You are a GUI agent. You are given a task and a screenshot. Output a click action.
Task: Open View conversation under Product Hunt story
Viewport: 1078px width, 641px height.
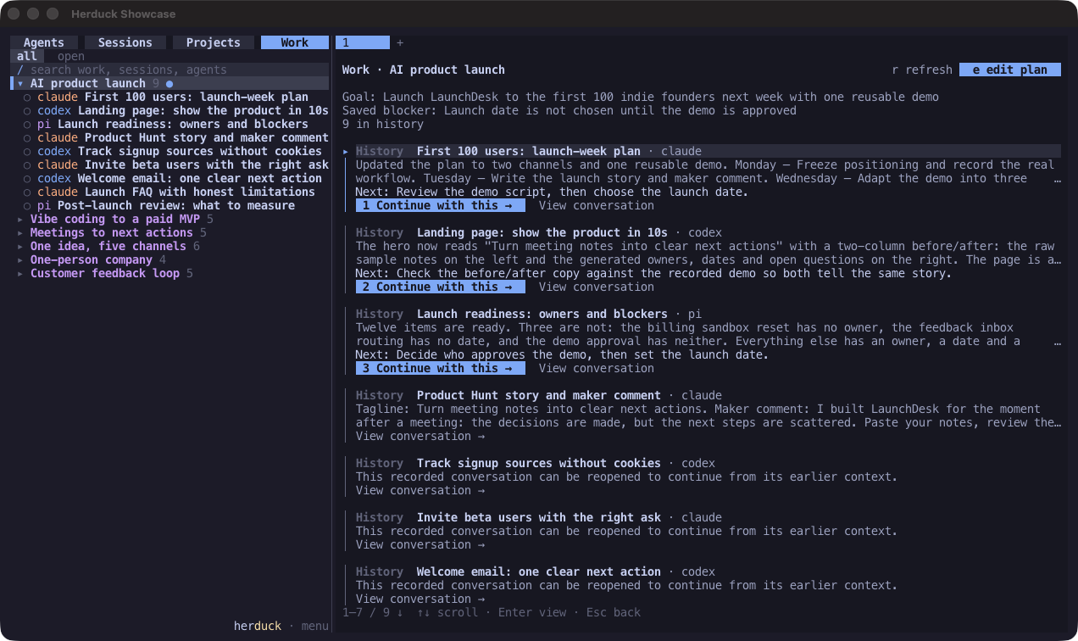click(420, 436)
